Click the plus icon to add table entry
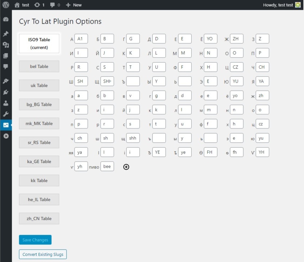This screenshot has width=304, height=262. click(126, 167)
